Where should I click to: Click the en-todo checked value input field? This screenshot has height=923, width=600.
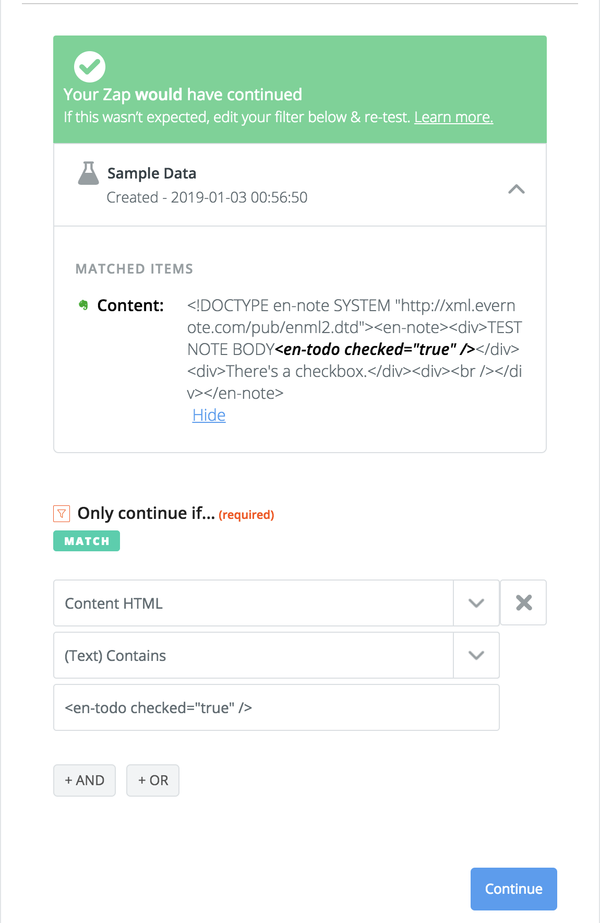point(277,707)
